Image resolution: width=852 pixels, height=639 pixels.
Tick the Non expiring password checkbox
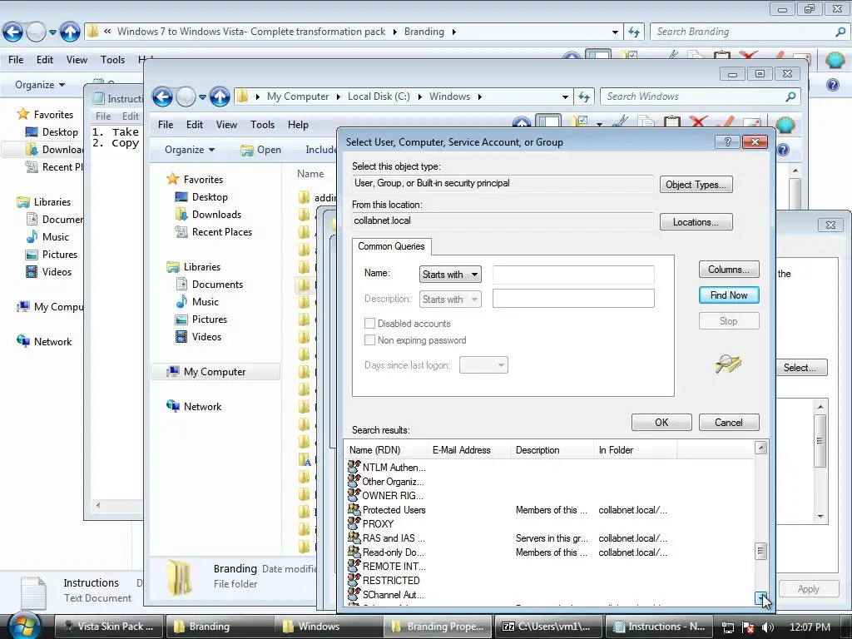369,340
